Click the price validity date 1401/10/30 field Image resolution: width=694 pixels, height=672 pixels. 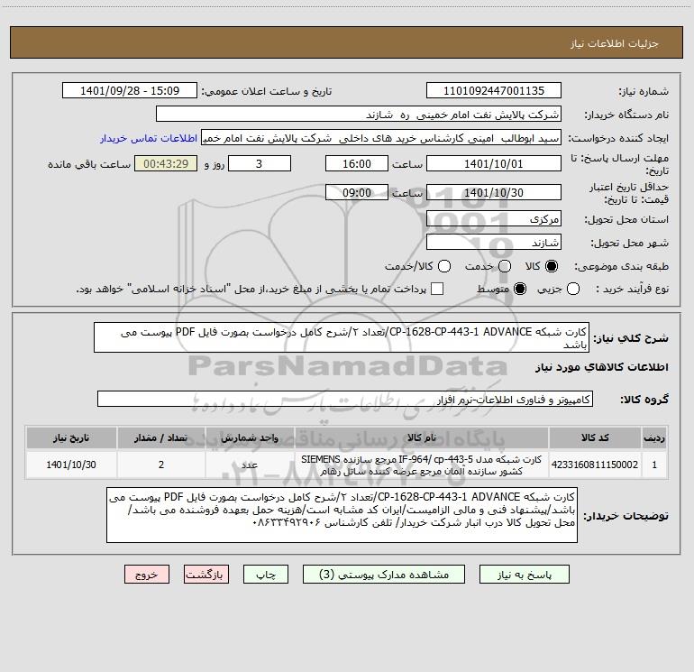(494, 193)
